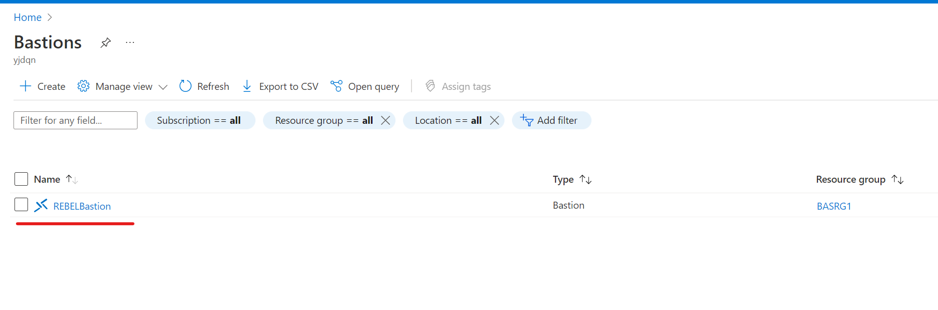Click the REBELBastion resource icon
The width and height of the screenshot is (938, 310).
[41, 206]
